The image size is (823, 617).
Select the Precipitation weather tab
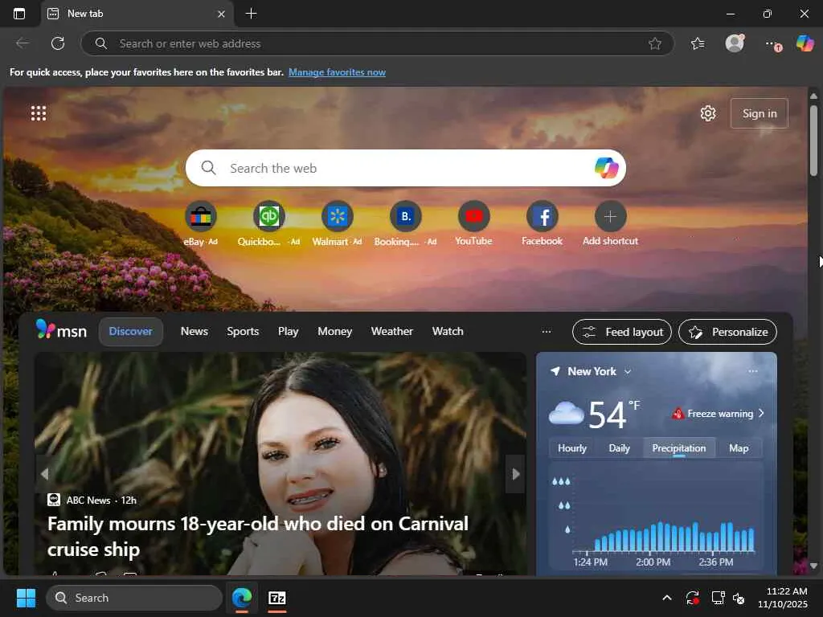[679, 448]
